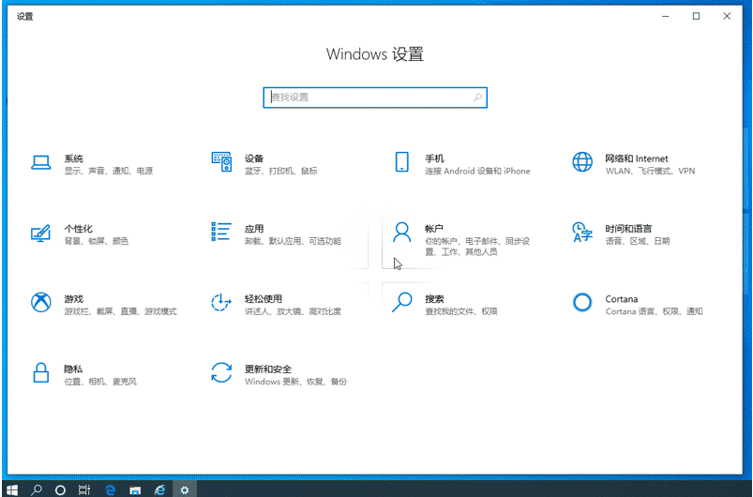The image size is (753, 497).
Task: Click the magnifier icon inside the search box
Action: [x=477, y=98]
